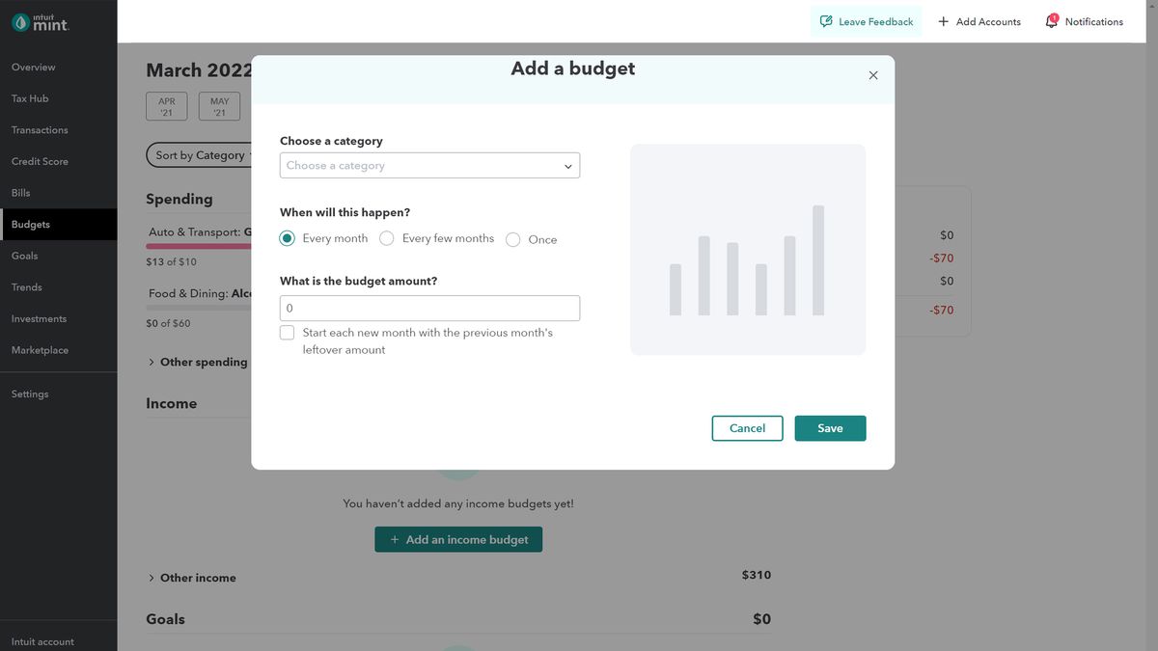Click the Leave Feedback chat icon
This screenshot has width=1158, height=651.
coord(825,20)
